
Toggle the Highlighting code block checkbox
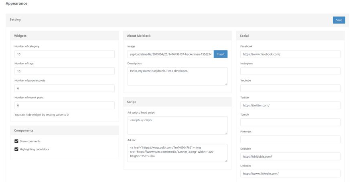tap(16, 149)
